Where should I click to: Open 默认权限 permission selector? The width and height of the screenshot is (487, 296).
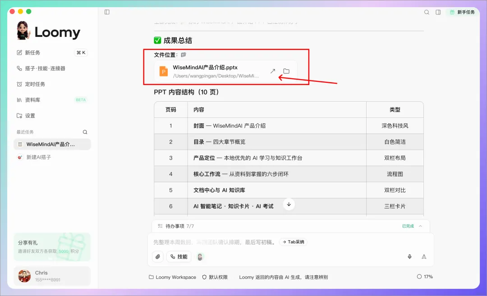point(215,277)
